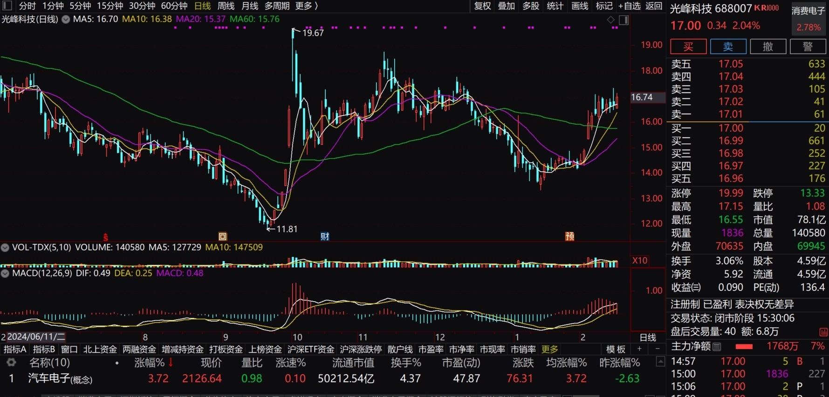The image size is (829, 397).
Task: Add stock via +自选 button
Action: (629, 6)
